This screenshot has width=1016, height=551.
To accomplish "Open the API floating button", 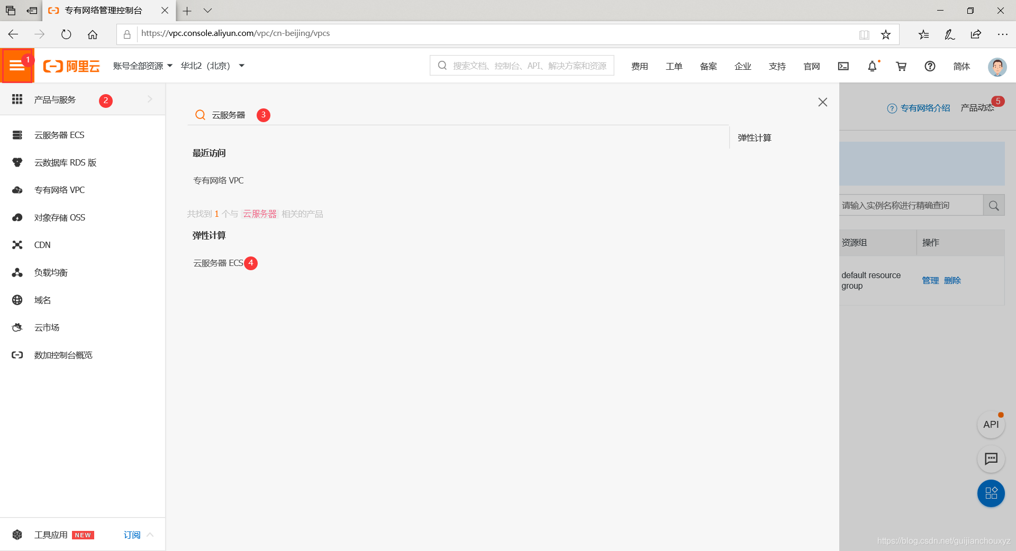I will (991, 425).
